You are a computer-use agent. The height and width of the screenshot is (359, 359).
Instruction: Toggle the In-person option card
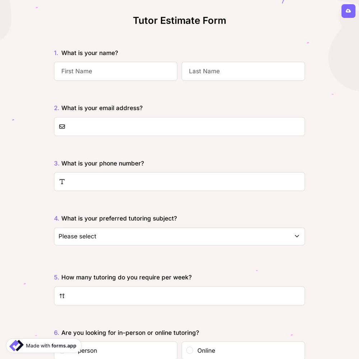tap(116, 350)
